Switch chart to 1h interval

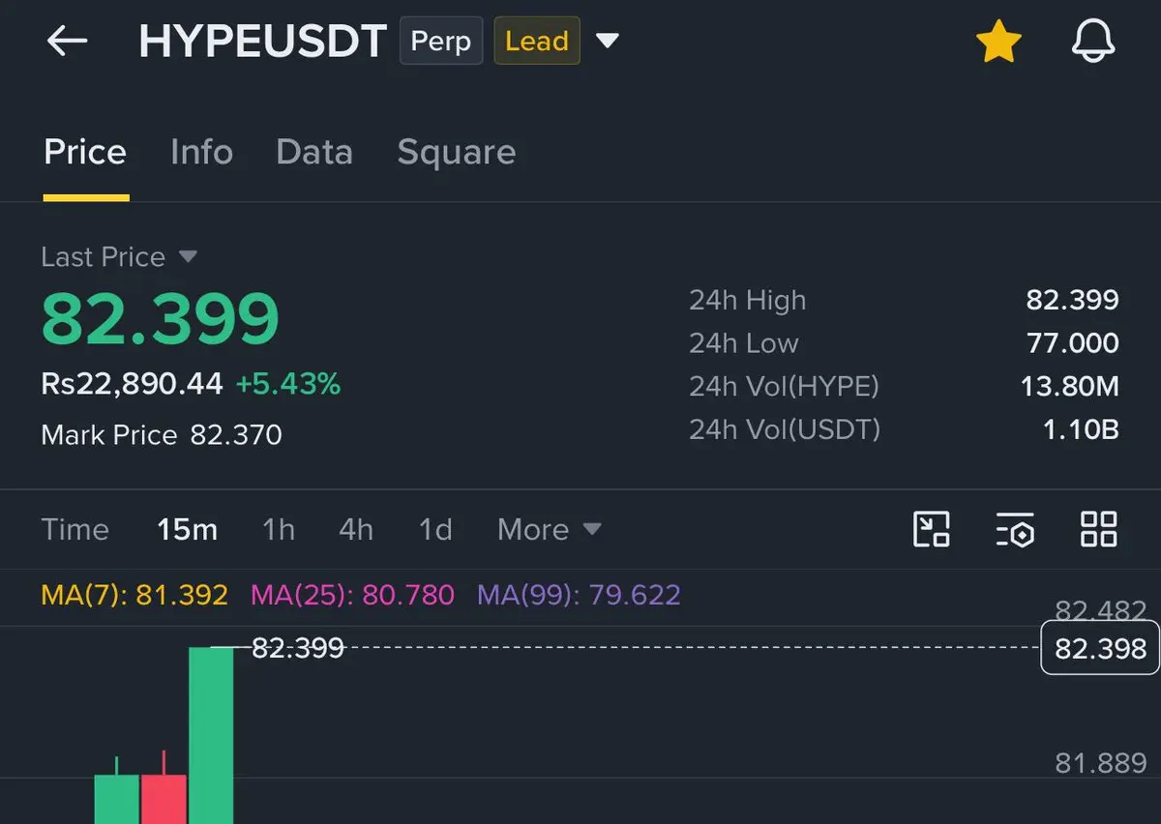tap(279, 529)
